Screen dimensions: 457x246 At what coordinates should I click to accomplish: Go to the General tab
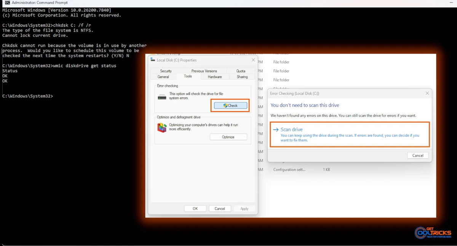point(163,77)
